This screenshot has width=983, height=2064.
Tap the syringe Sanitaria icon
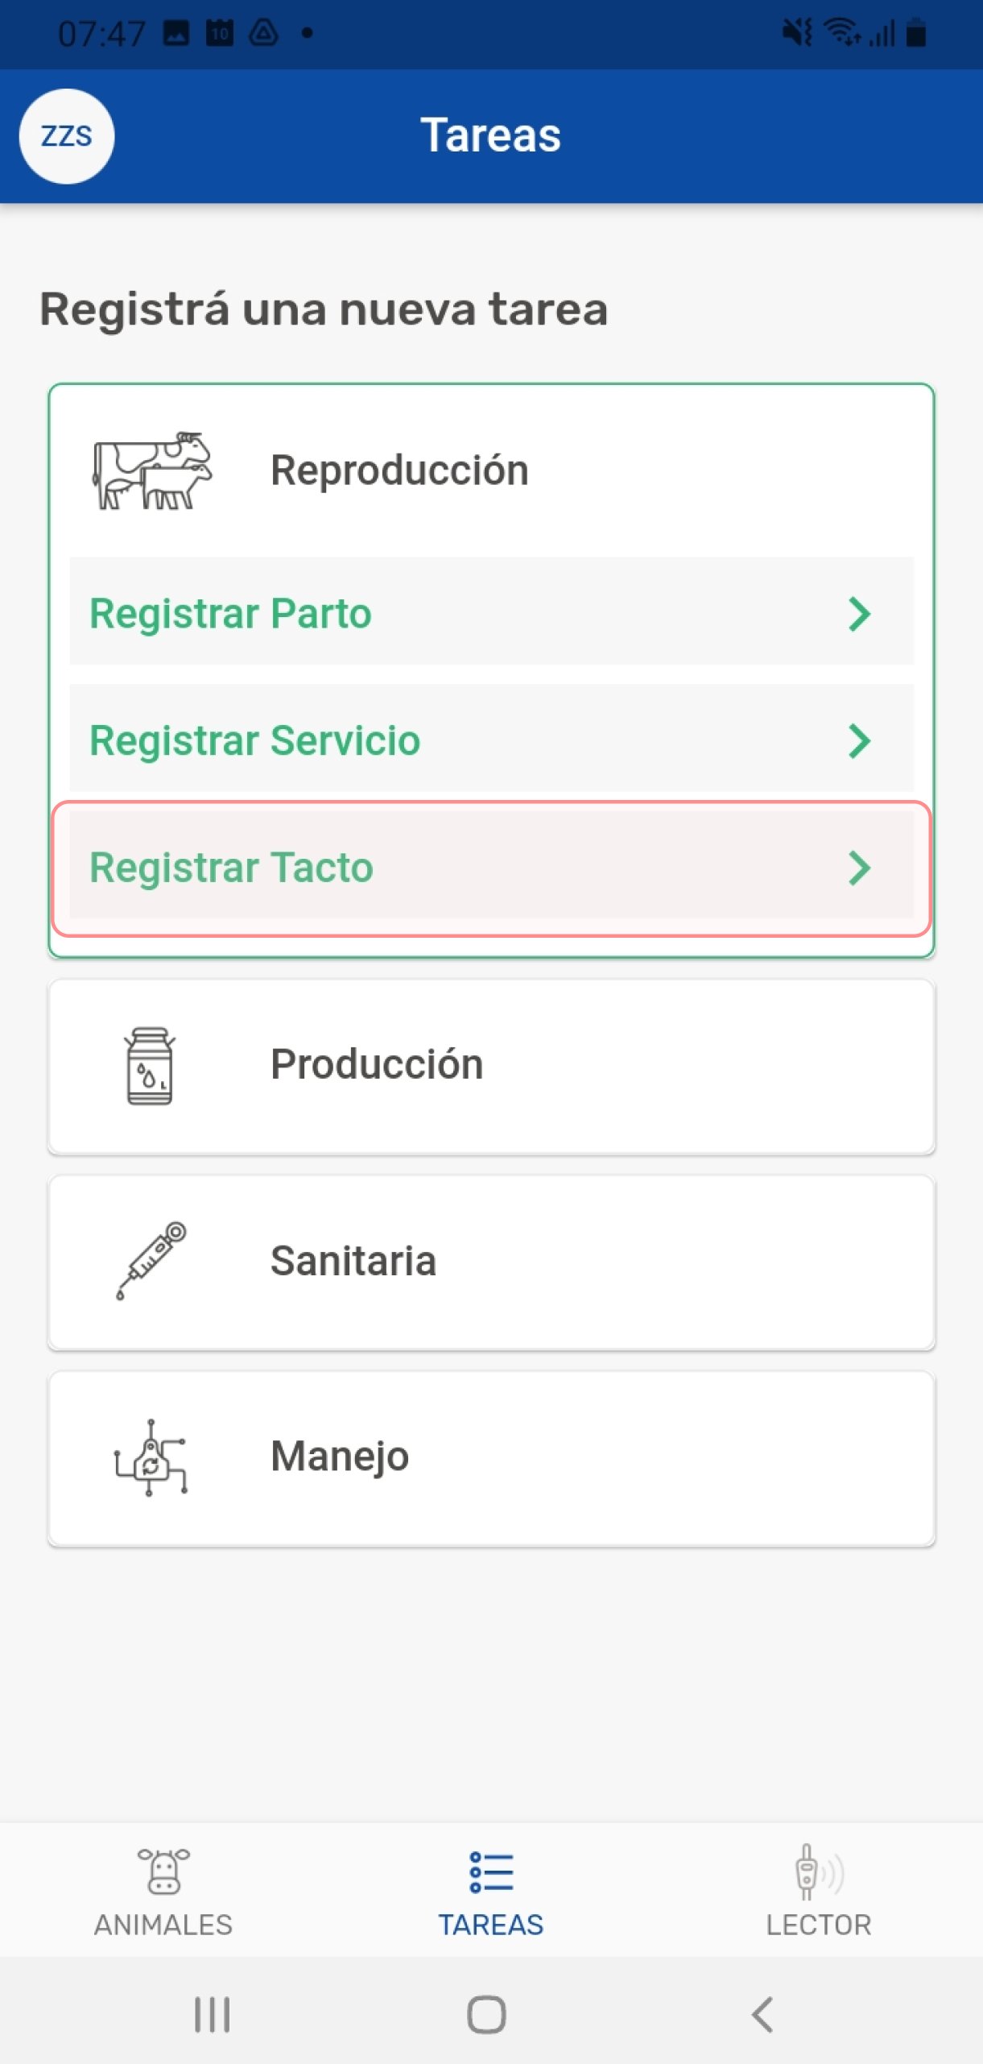(x=151, y=1261)
